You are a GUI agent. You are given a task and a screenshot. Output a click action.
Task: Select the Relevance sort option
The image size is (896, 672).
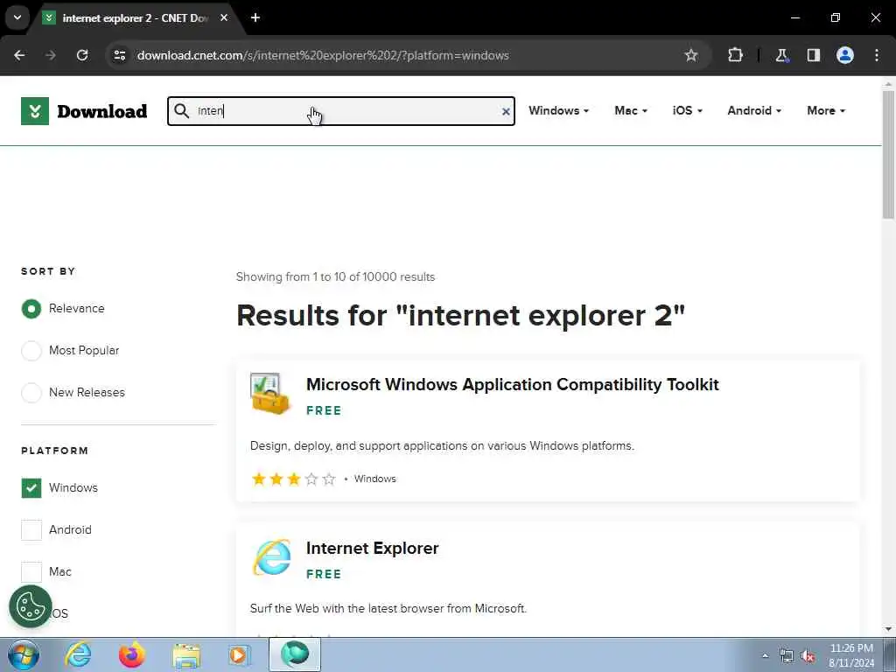click(31, 309)
